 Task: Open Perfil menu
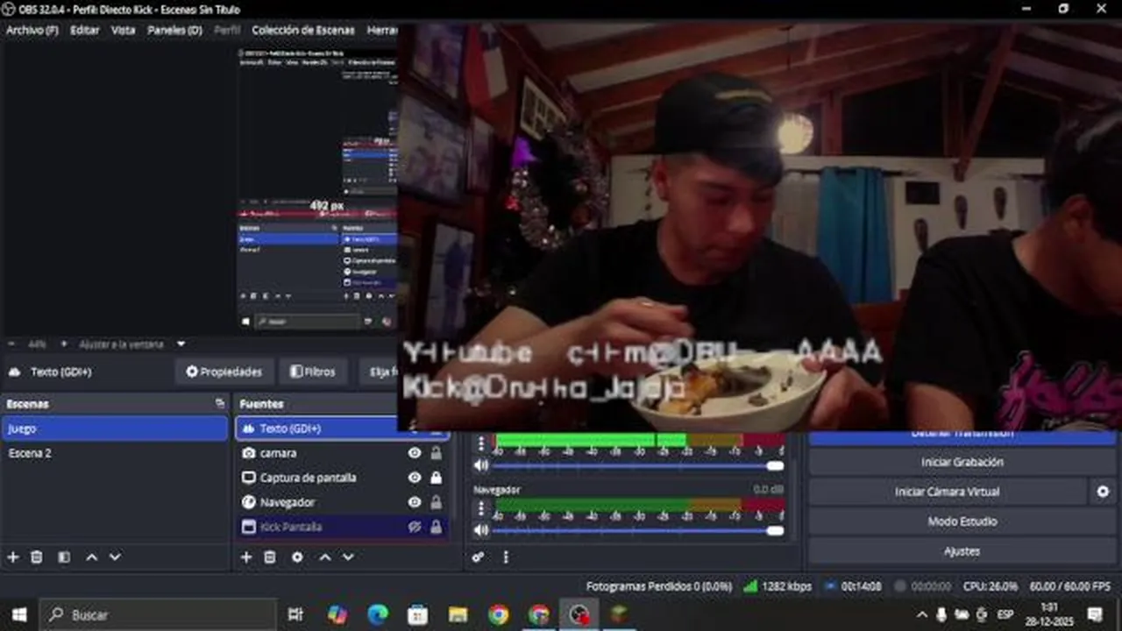(x=227, y=30)
